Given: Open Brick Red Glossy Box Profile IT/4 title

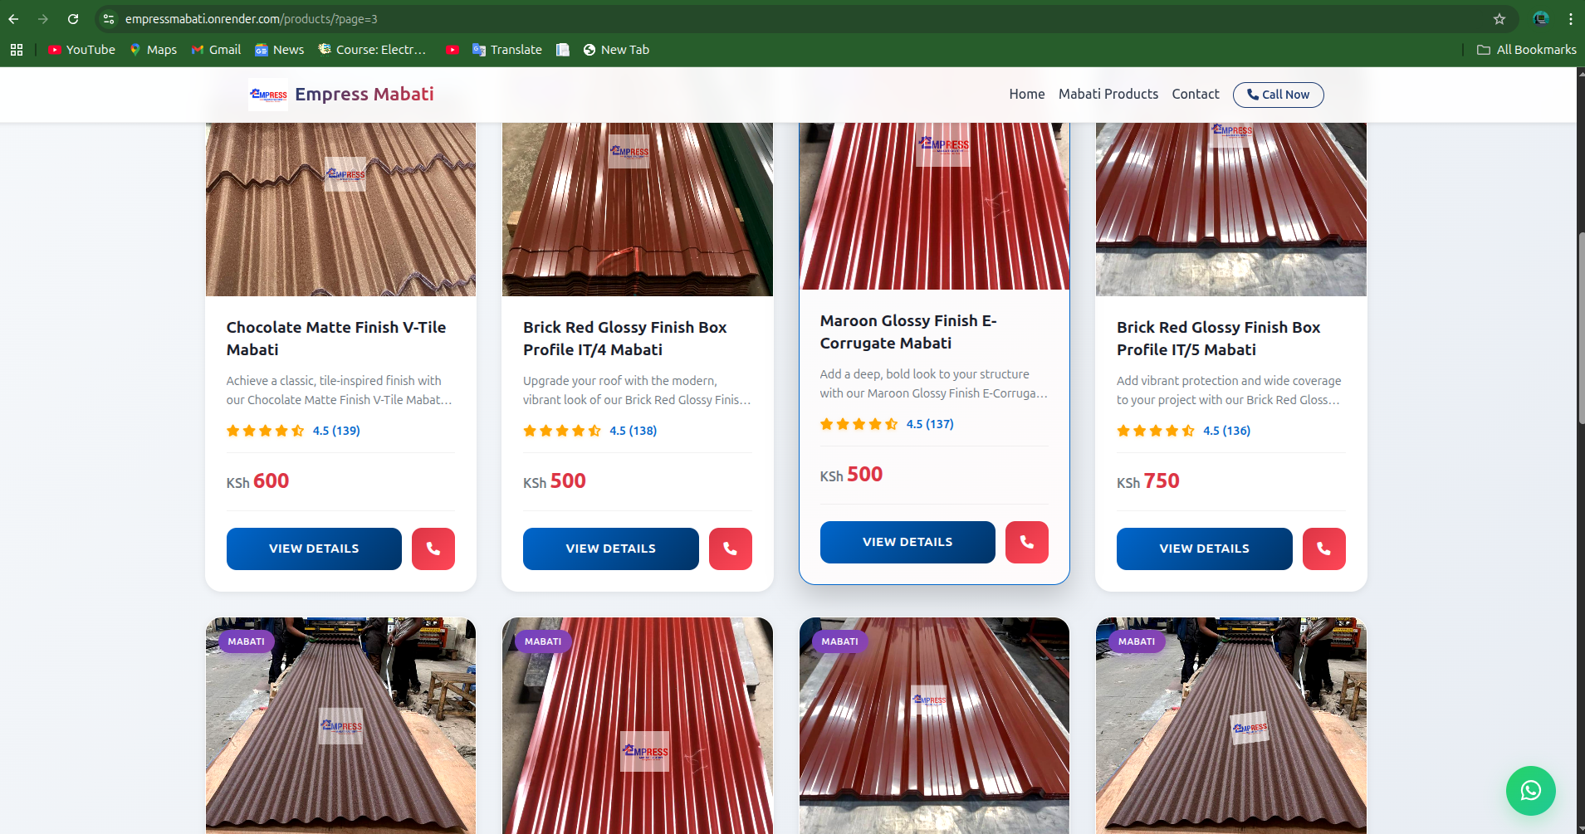Looking at the screenshot, I should pyautogui.click(x=624, y=339).
